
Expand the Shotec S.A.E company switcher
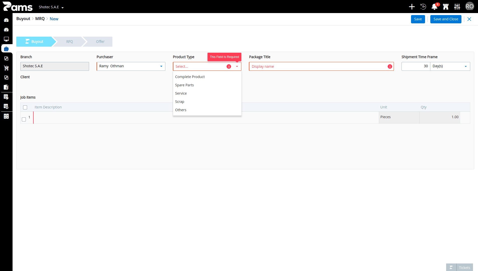tap(51, 7)
